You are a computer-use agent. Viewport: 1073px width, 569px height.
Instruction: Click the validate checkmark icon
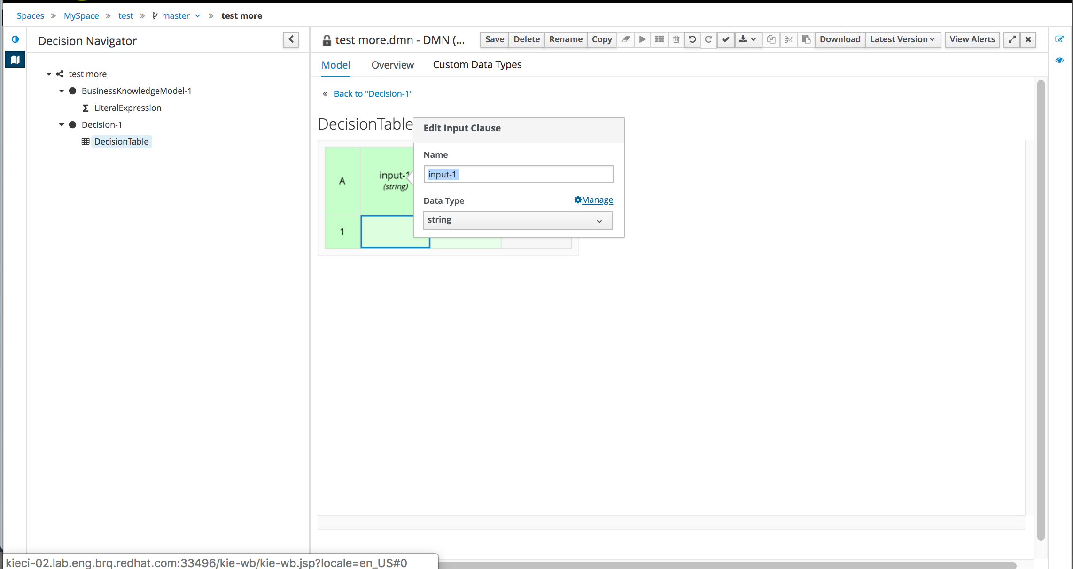[725, 39]
